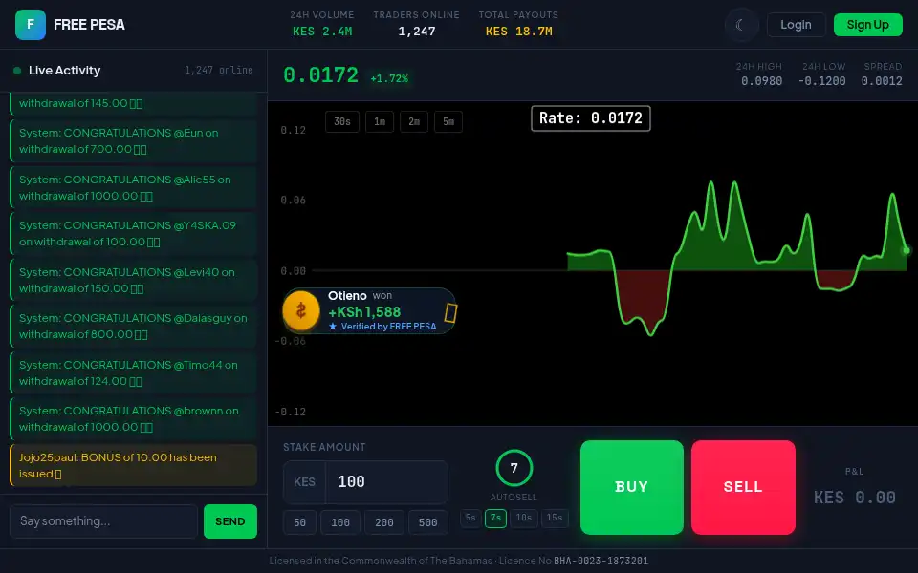Click the SPREAD value 0.0012
Screen dimensions: 918x573
882,81
